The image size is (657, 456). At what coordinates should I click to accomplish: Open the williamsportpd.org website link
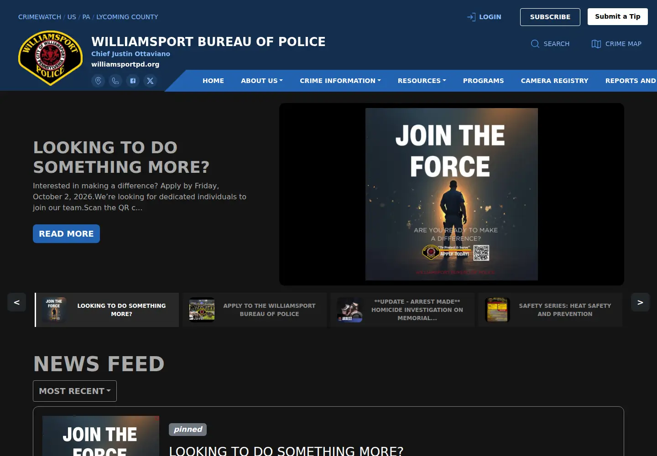click(125, 64)
